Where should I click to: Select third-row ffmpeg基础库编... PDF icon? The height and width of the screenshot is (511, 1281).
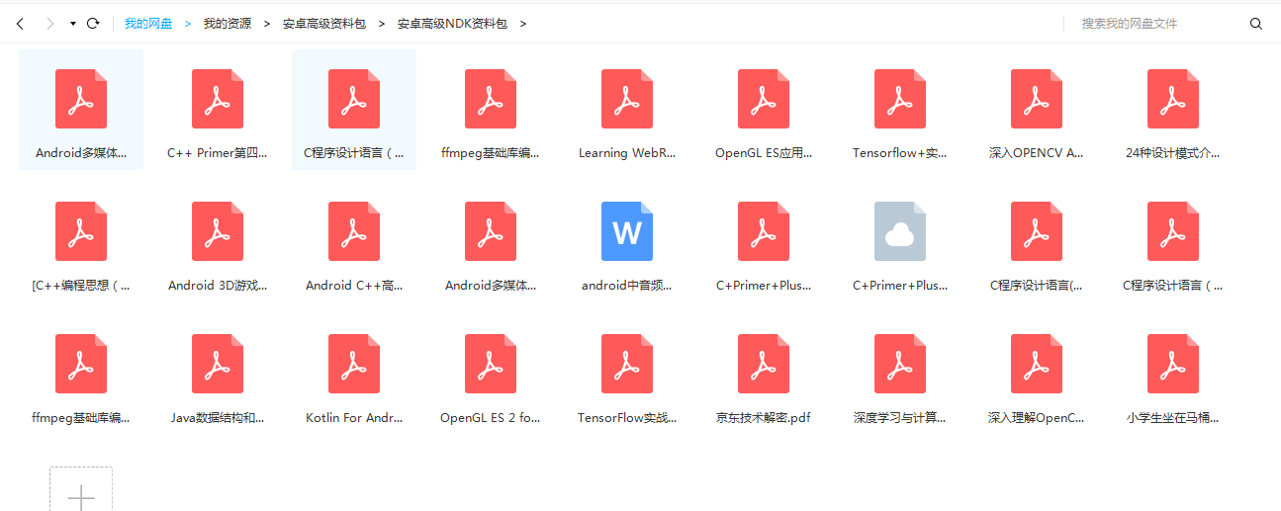81,364
